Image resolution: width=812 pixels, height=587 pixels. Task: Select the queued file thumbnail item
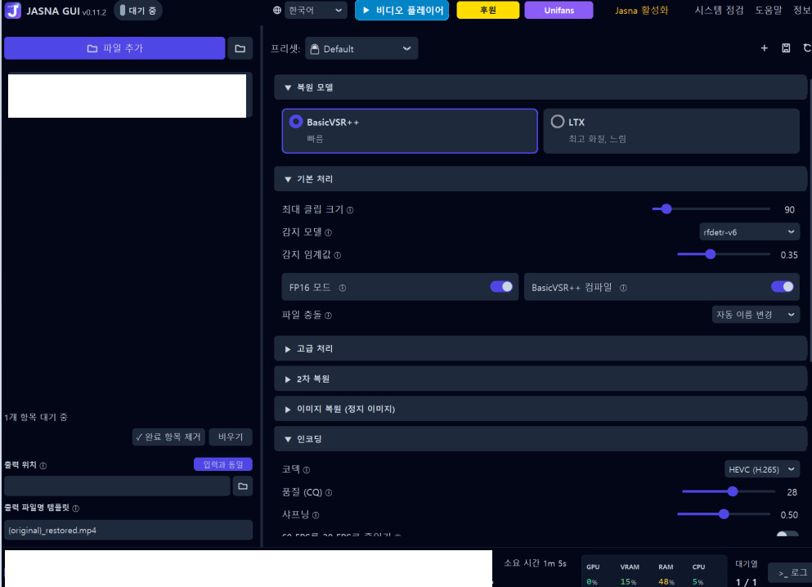coord(127,96)
